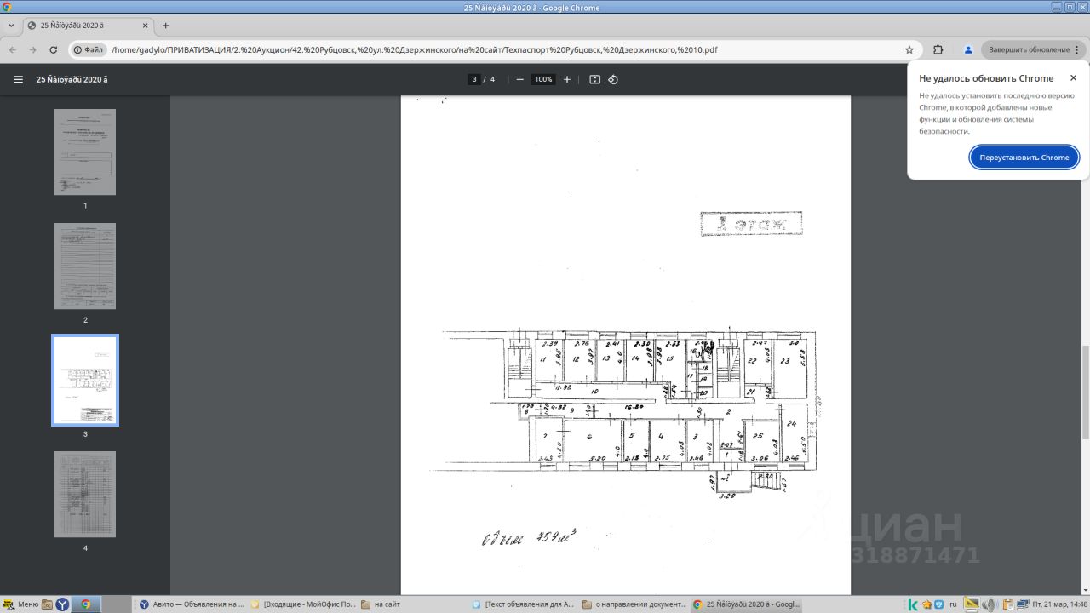
Task: Open the tab search dropdown arrow
Action: pos(11,26)
